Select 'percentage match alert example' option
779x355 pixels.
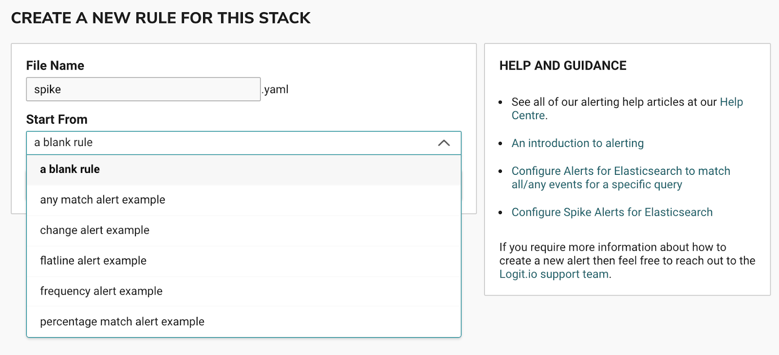(x=122, y=322)
